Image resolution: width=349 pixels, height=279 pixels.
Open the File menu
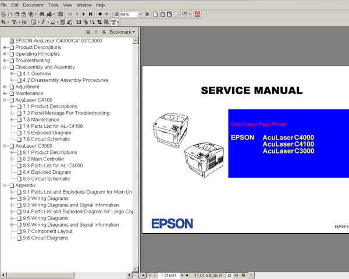(x=3, y=5)
